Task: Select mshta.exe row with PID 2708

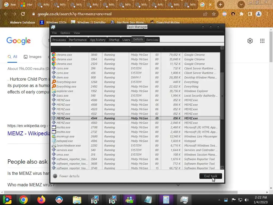Action: (135, 127)
